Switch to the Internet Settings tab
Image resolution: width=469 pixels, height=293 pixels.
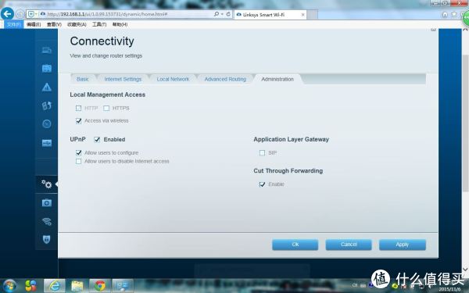(x=123, y=79)
